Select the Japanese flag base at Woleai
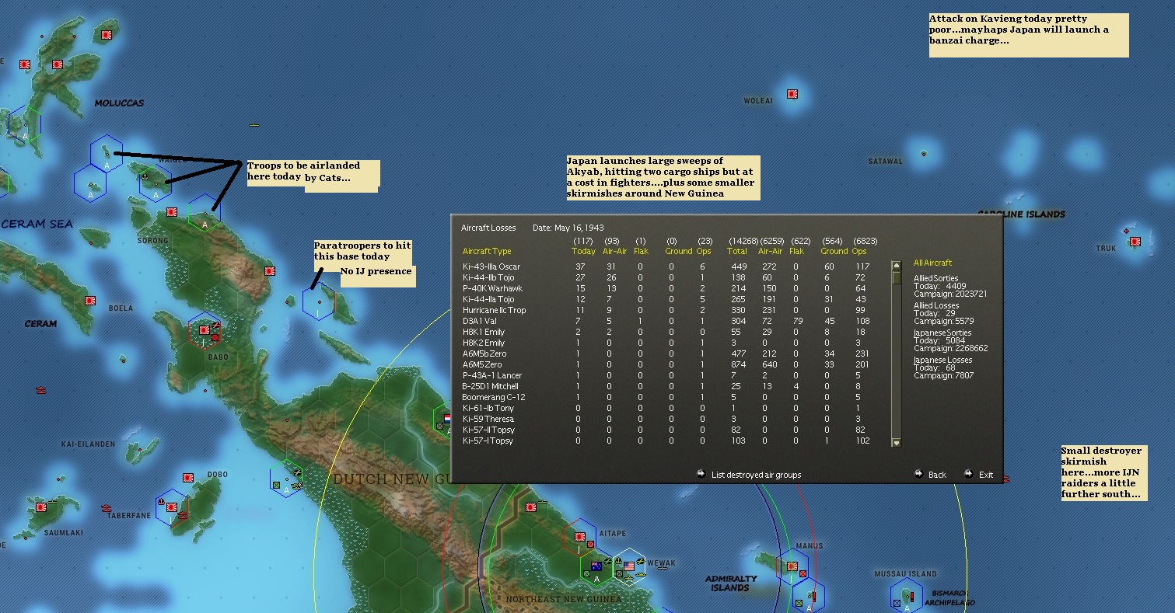 792,94
